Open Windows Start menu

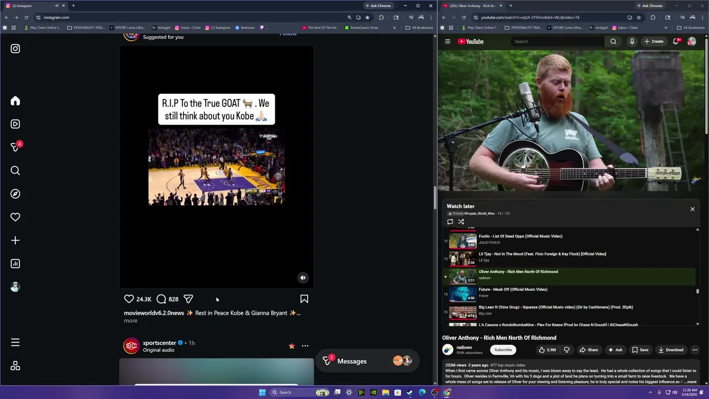262,392
